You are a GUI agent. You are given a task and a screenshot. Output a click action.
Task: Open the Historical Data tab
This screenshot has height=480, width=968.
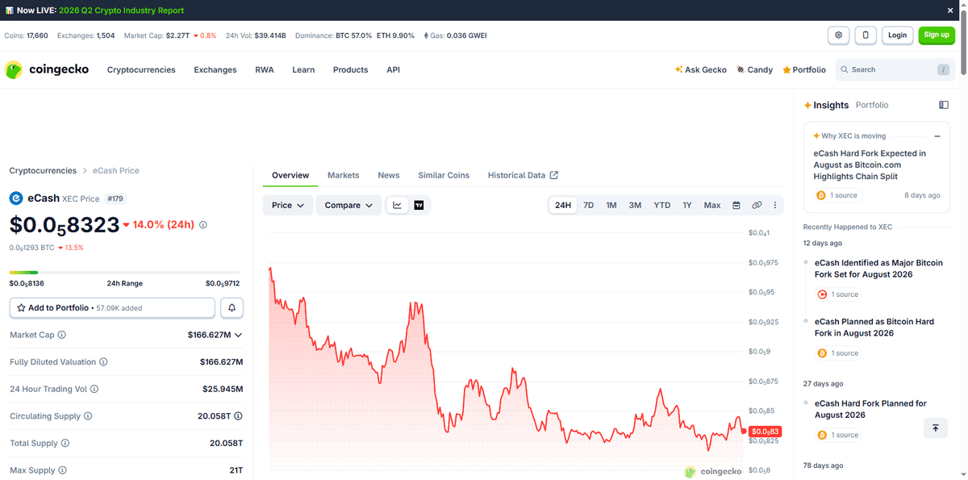(x=523, y=175)
